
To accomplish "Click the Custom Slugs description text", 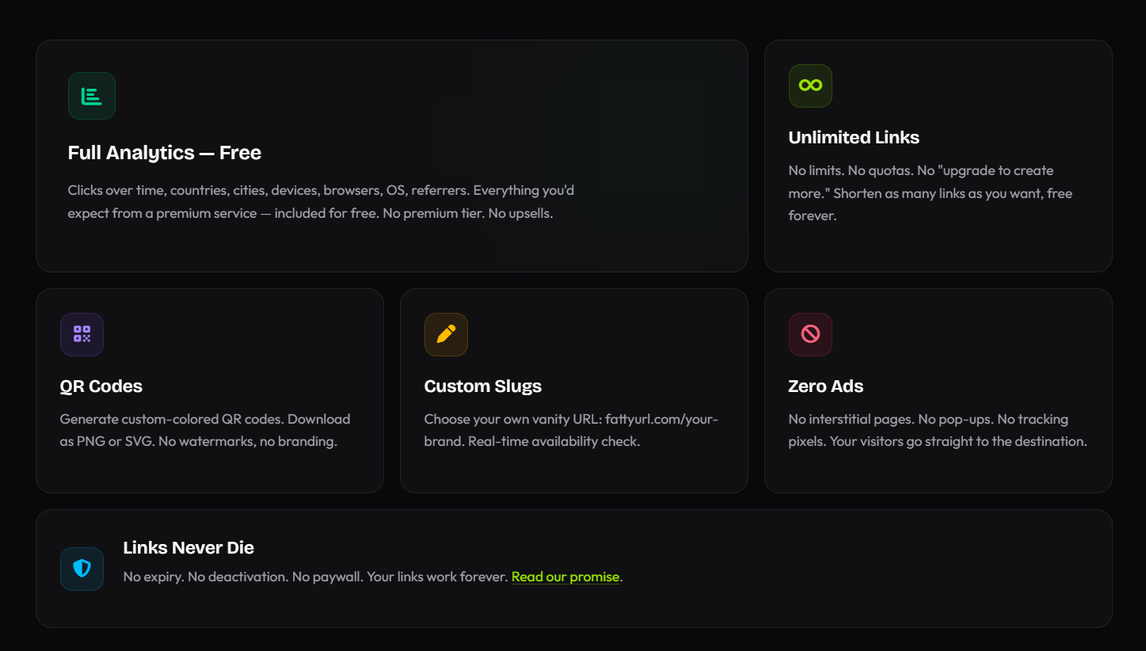I will click(571, 429).
